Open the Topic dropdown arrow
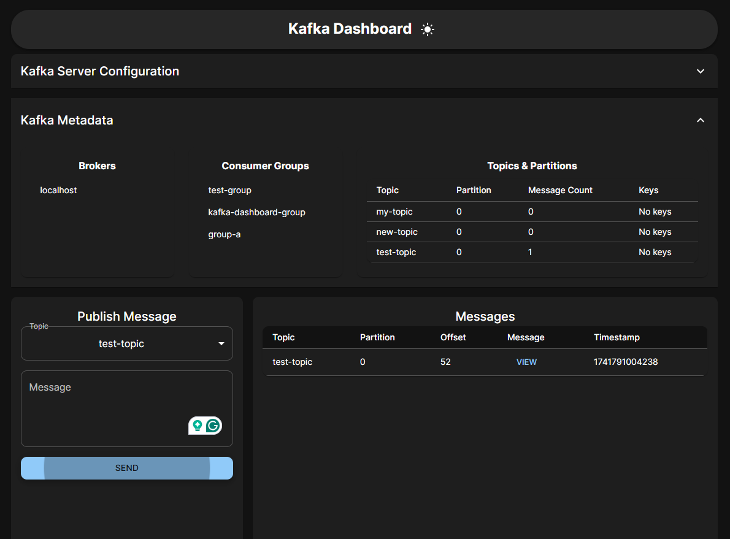730x539 pixels. [221, 343]
